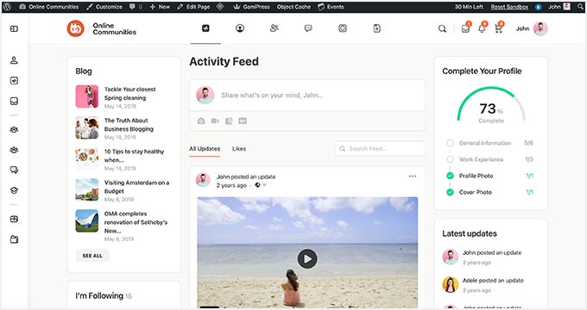The height and width of the screenshot is (310, 587).
Task: Click first sidebar groups icon
Action: [14, 130]
